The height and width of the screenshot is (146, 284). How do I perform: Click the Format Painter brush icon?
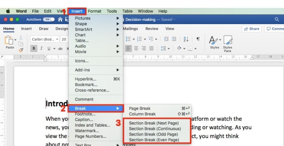(21, 50)
